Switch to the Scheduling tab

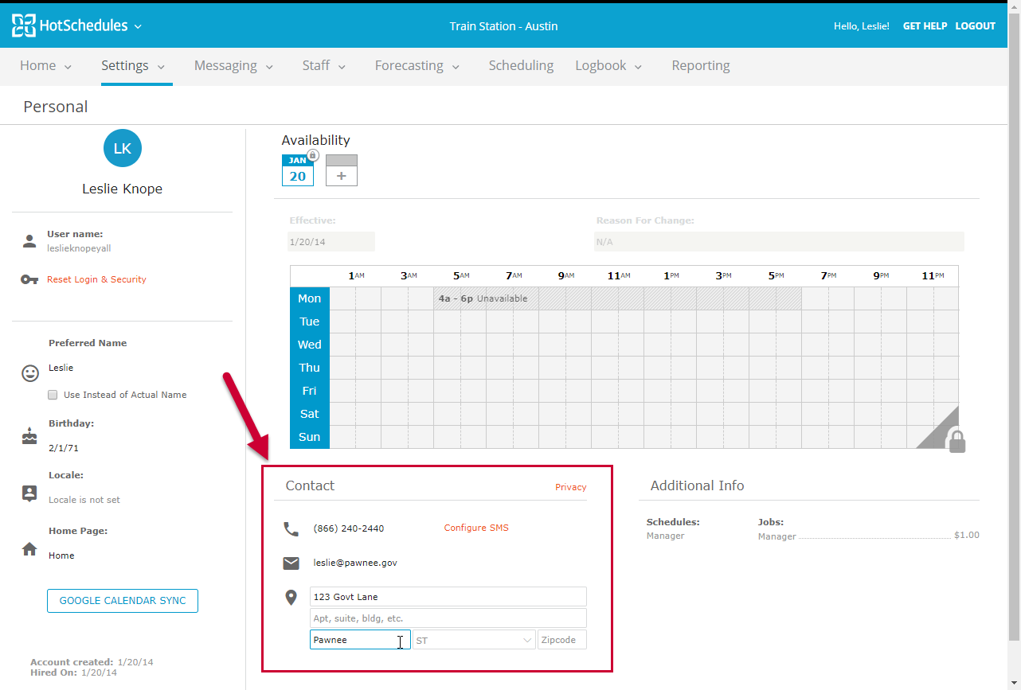coord(521,65)
